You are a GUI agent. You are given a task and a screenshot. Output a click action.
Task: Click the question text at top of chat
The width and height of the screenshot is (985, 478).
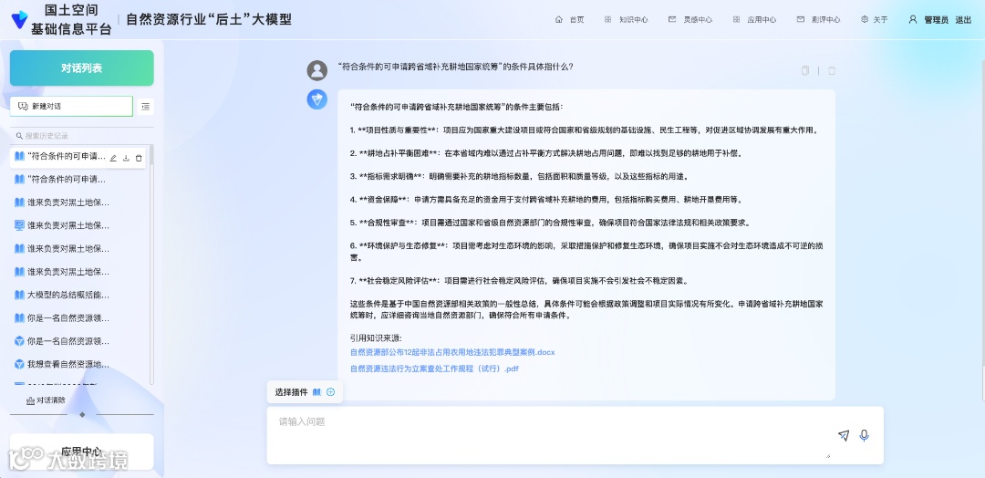(x=455, y=67)
